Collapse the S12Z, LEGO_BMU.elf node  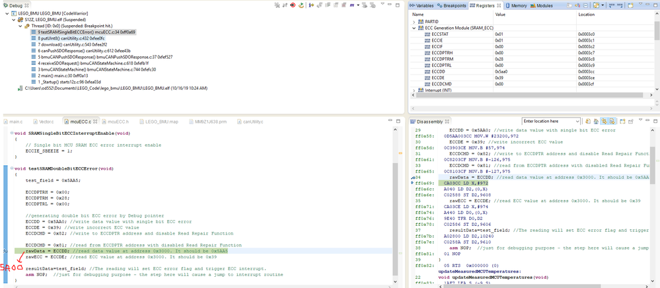click(14, 20)
